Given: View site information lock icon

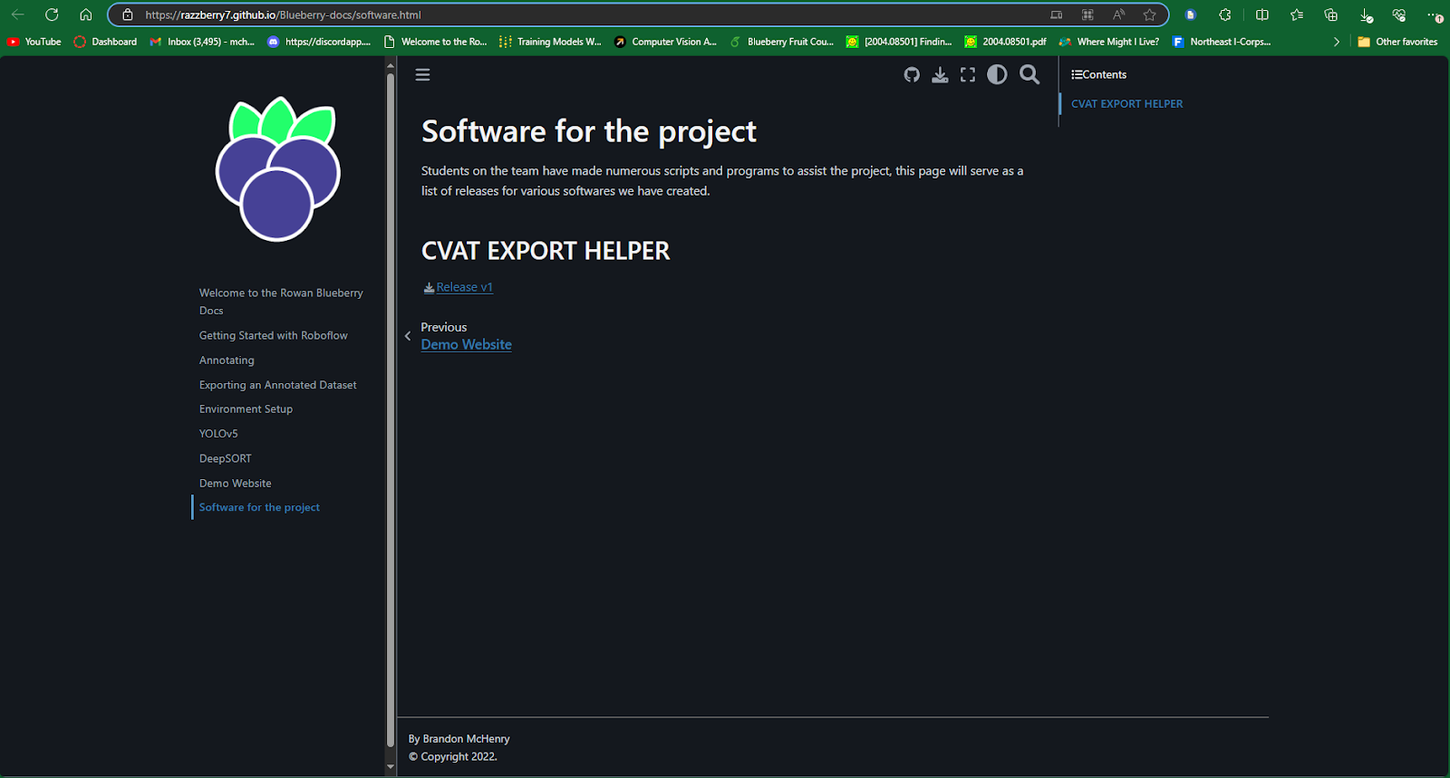Looking at the screenshot, I should tap(128, 14).
